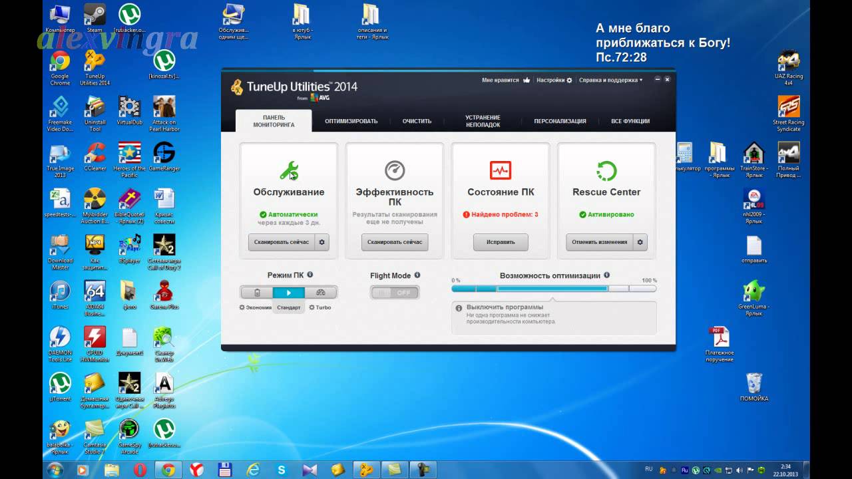Open Economy mode settings gear label

point(256,307)
